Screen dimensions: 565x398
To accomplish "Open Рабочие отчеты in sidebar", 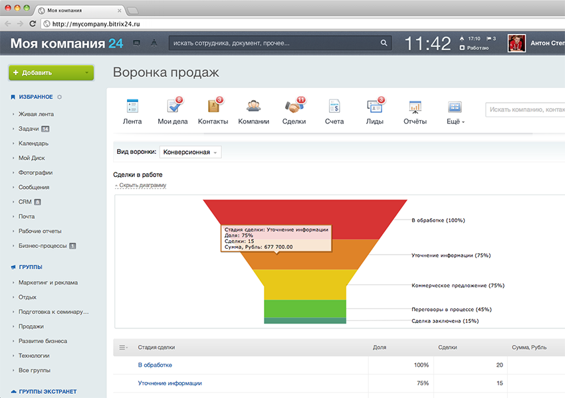I will tap(40, 232).
